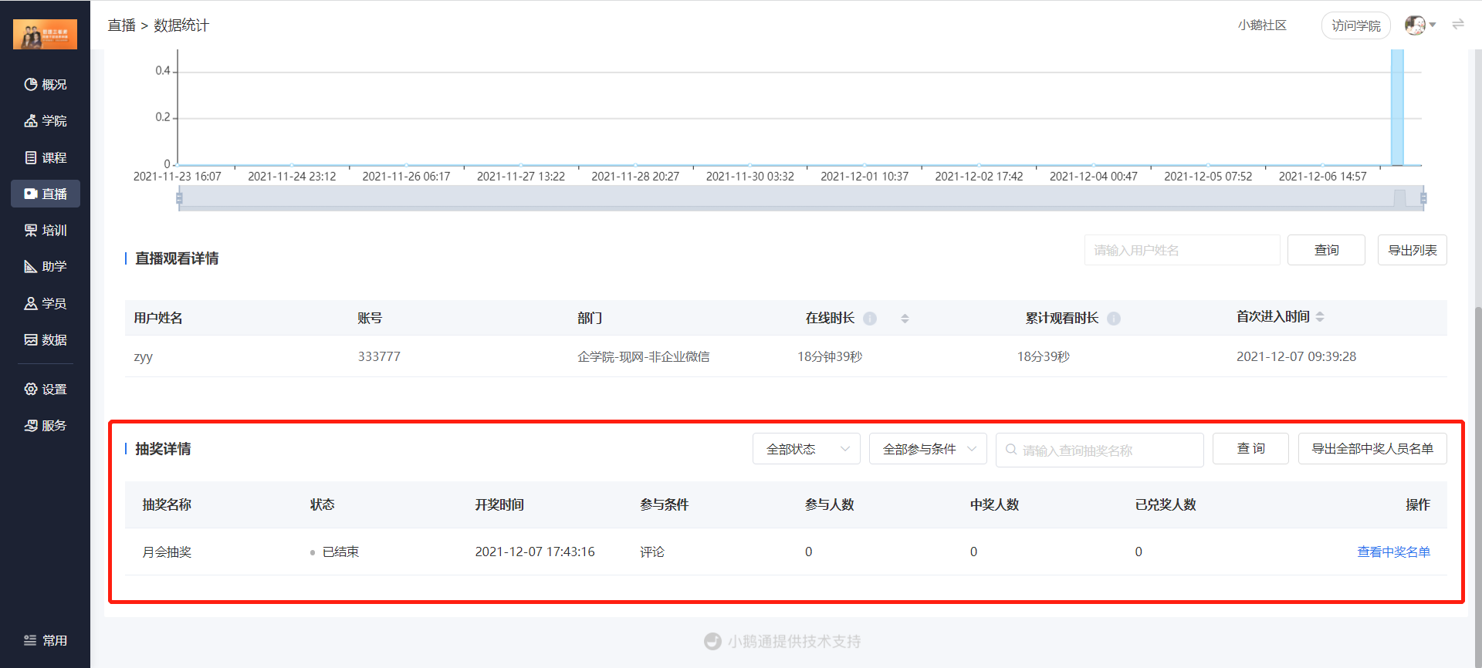Image resolution: width=1482 pixels, height=668 pixels.
Task: Sort table by 首次进入时间 column arrows
Action: [x=1320, y=317]
